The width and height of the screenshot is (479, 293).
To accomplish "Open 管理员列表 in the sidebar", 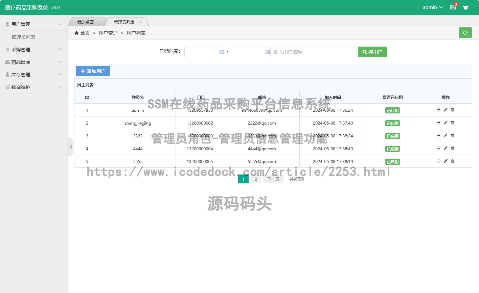I will (x=23, y=37).
